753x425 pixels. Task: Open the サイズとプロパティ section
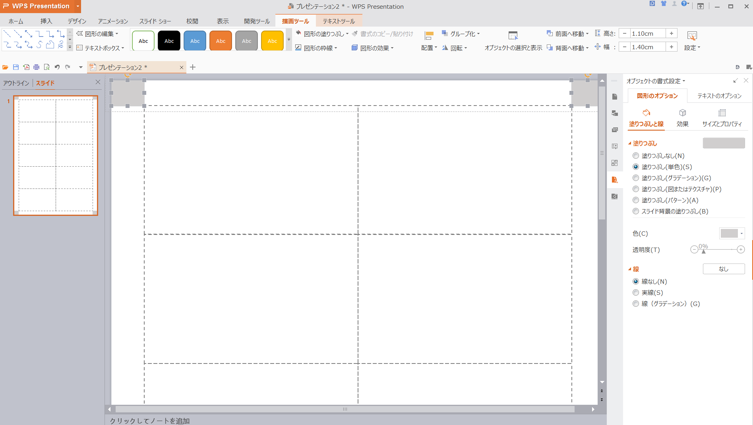tap(722, 118)
